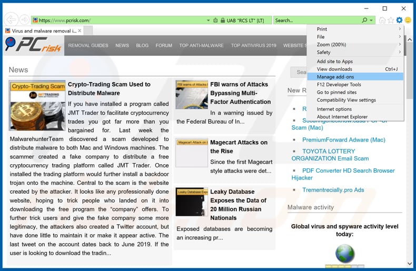Select Add site to Apps

[x=355, y=61]
